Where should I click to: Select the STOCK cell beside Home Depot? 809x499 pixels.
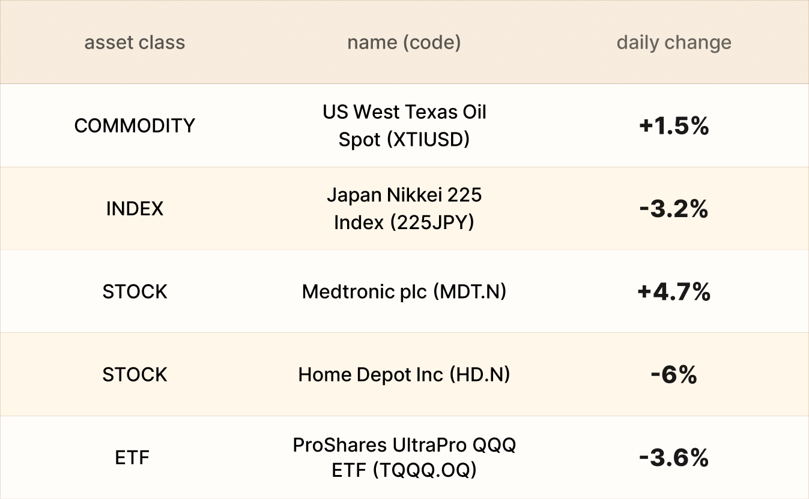(x=135, y=374)
